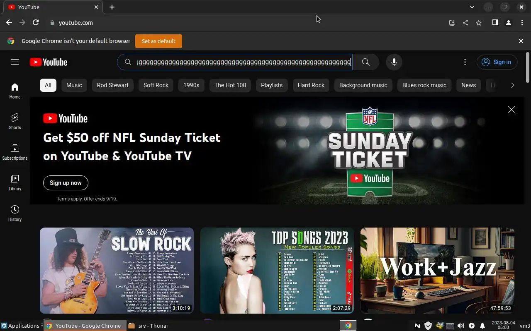Open notifications bell in system tray

[482, 326]
